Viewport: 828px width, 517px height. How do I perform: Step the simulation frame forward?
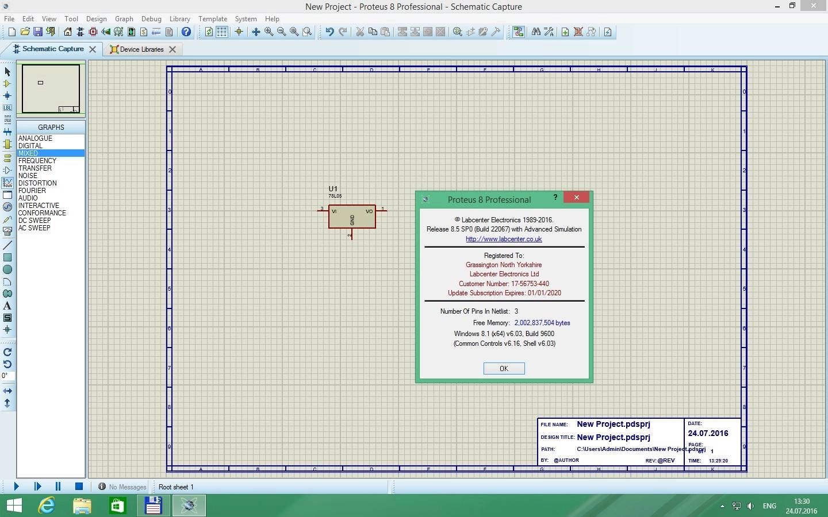[x=37, y=487]
